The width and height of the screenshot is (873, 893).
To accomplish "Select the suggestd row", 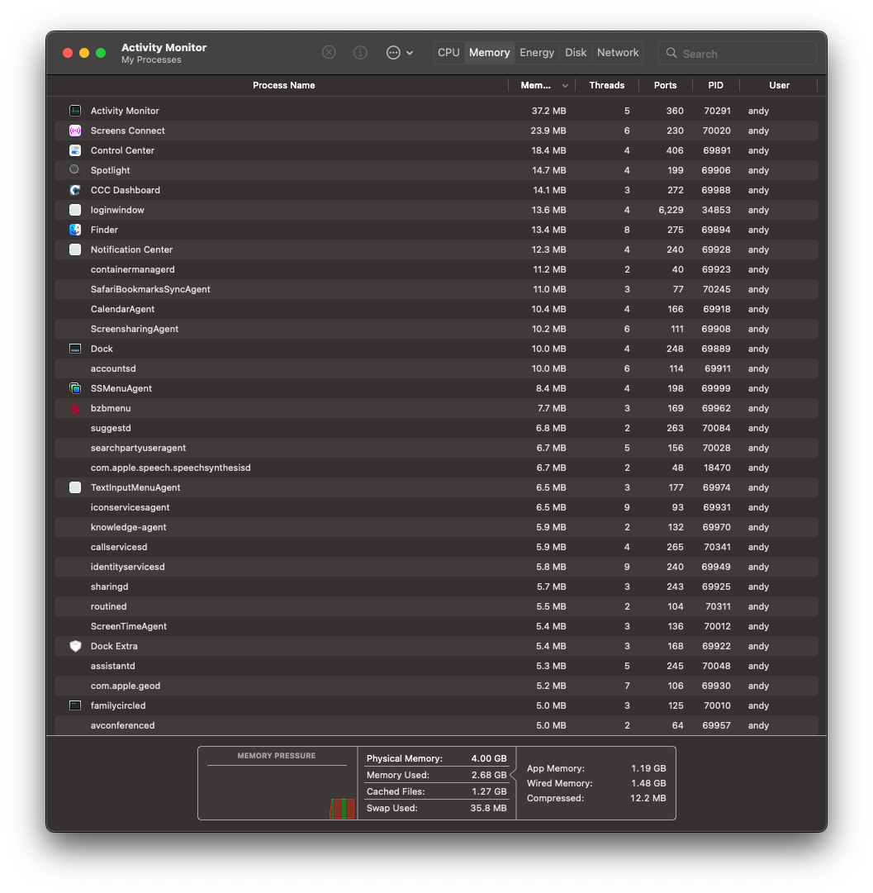I will pos(436,428).
